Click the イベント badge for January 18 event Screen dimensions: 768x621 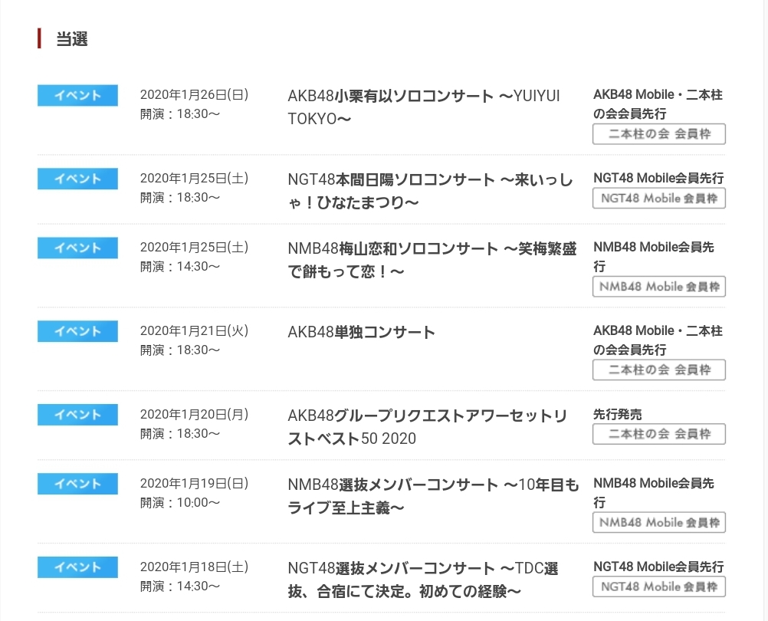click(77, 567)
